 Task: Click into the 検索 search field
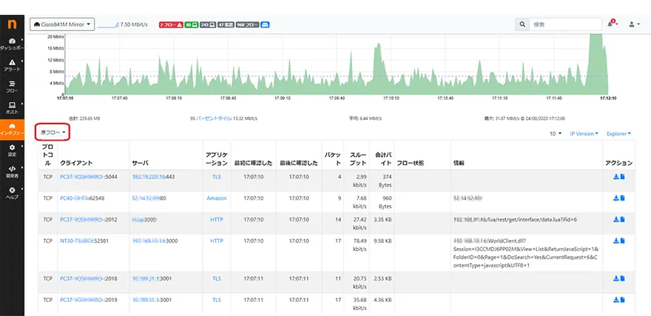point(564,24)
